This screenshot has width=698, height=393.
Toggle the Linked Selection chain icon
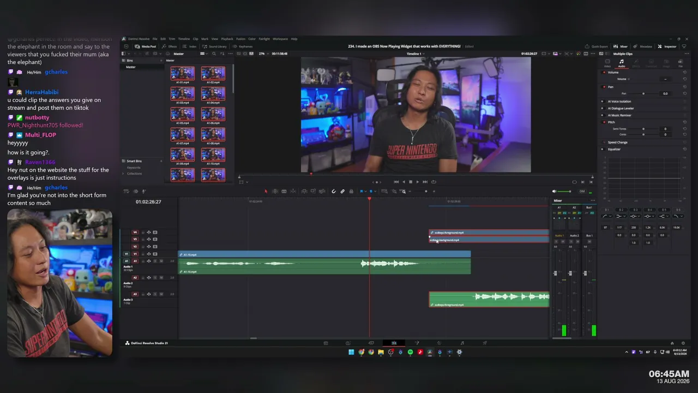point(342,191)
